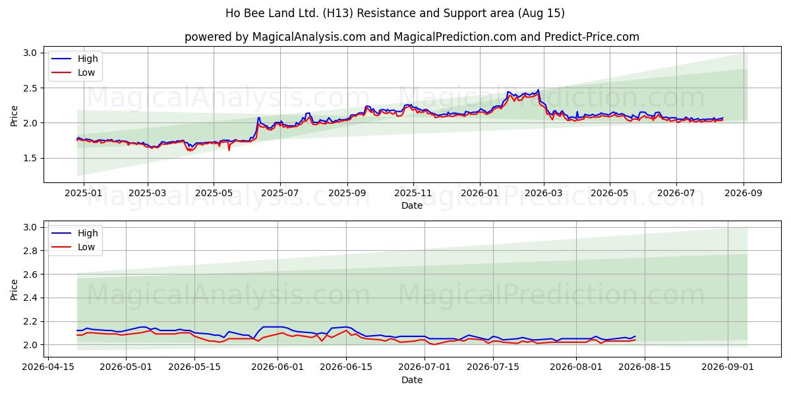Click the '2026-05-15' label on bottom chart
Viewport: 791px width, 395px height.
[194, 367]
